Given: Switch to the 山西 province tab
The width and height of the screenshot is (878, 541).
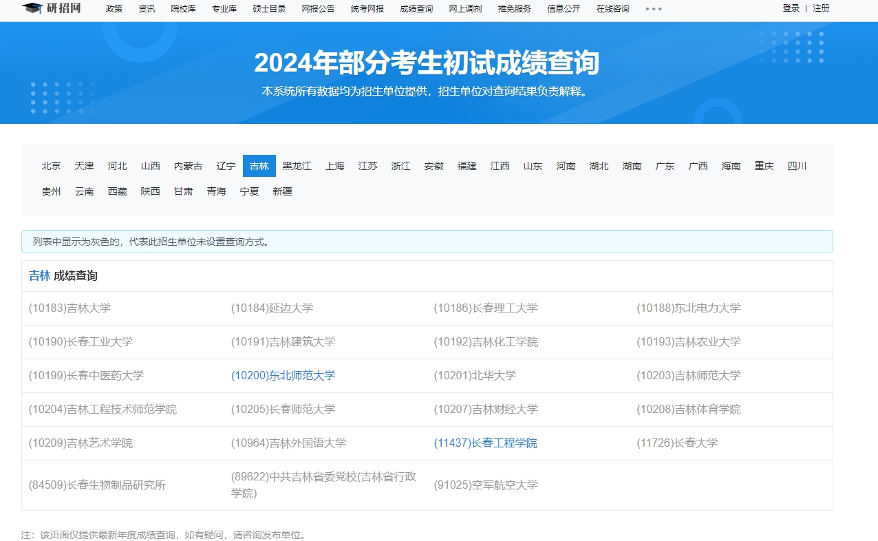Looking at the screenshot, I should (151, 166).
